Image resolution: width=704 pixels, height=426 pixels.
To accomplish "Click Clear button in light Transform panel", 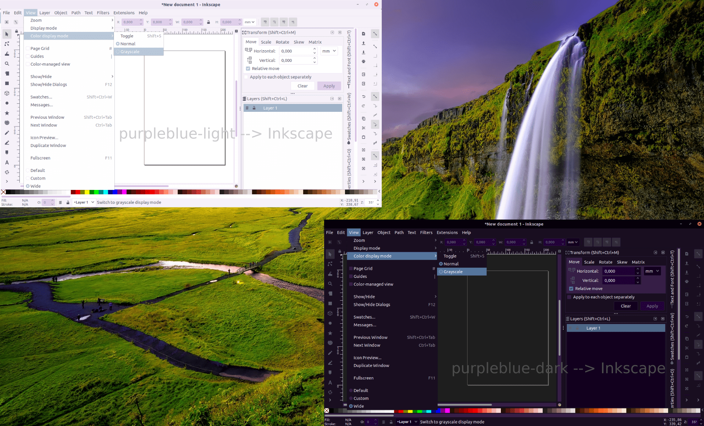I will click(x=302, y=86).
